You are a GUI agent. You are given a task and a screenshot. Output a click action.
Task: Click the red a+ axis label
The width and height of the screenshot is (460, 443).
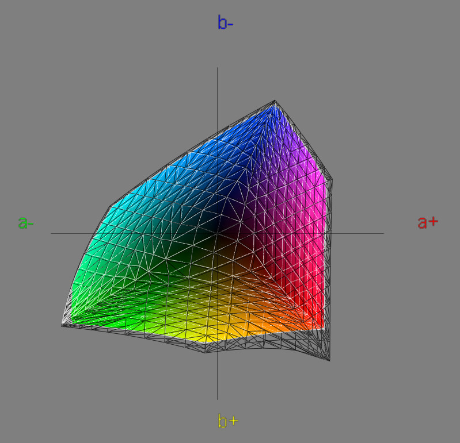point(428,222)
